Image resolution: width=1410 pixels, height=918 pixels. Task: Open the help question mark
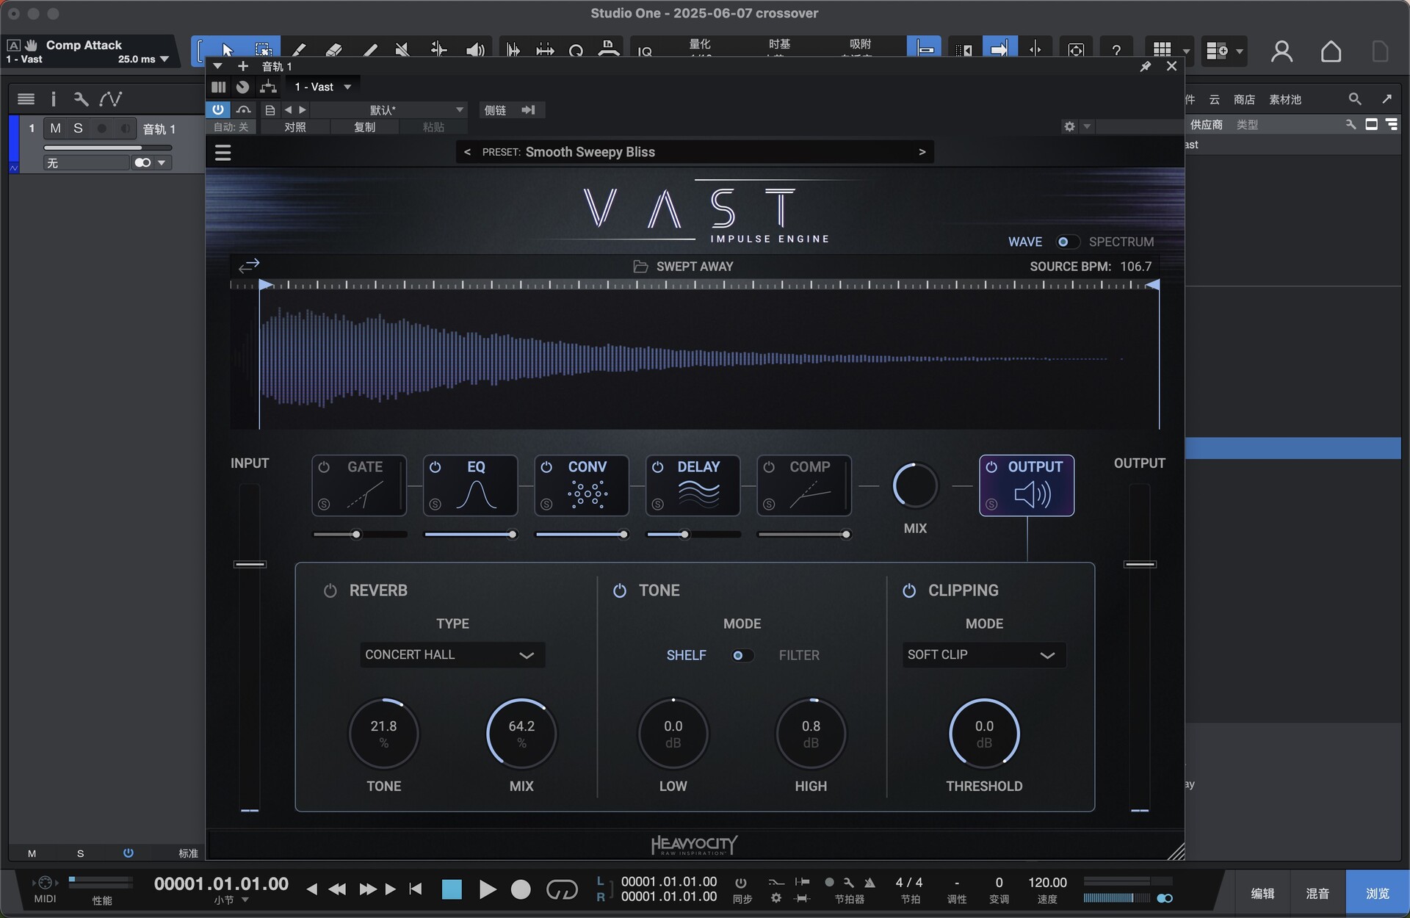pyautogui.click(x=1116, y=50)
